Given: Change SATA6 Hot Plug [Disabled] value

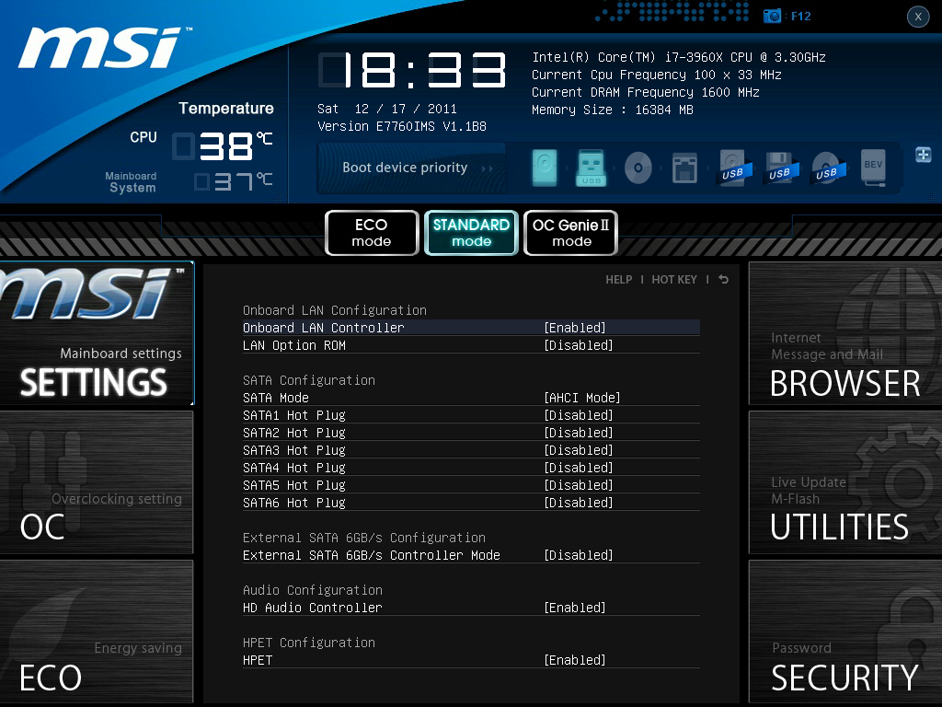Looking at the screenshot, I should (x=579, y=502).
